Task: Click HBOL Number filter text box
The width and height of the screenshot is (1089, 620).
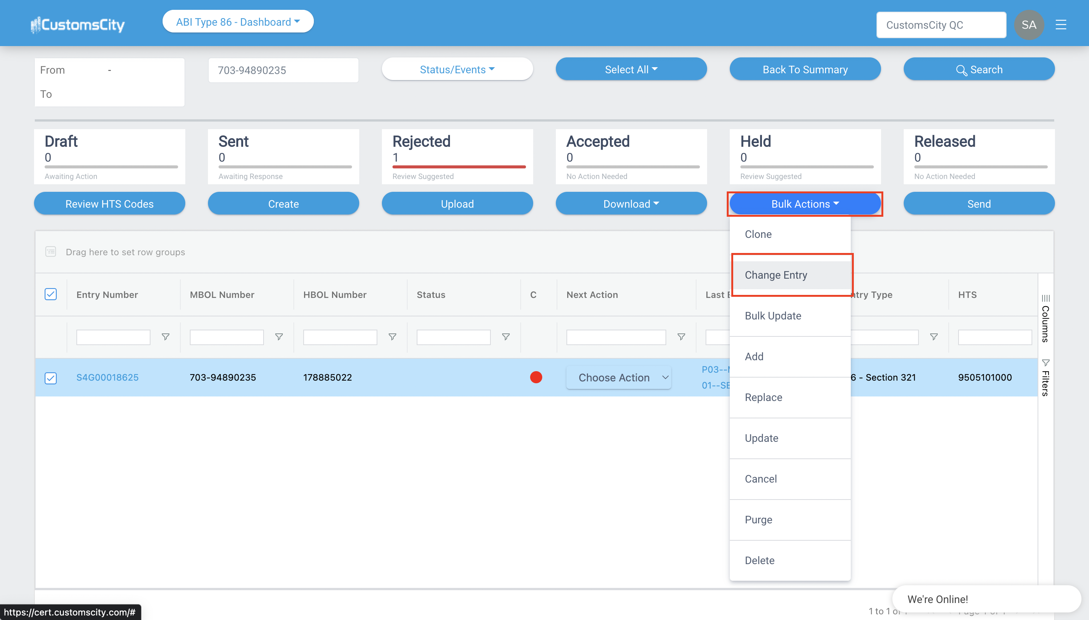Action: [x=340, y=337]
